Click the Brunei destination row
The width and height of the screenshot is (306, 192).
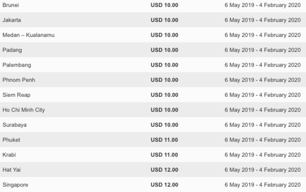[x=11, y=5]
